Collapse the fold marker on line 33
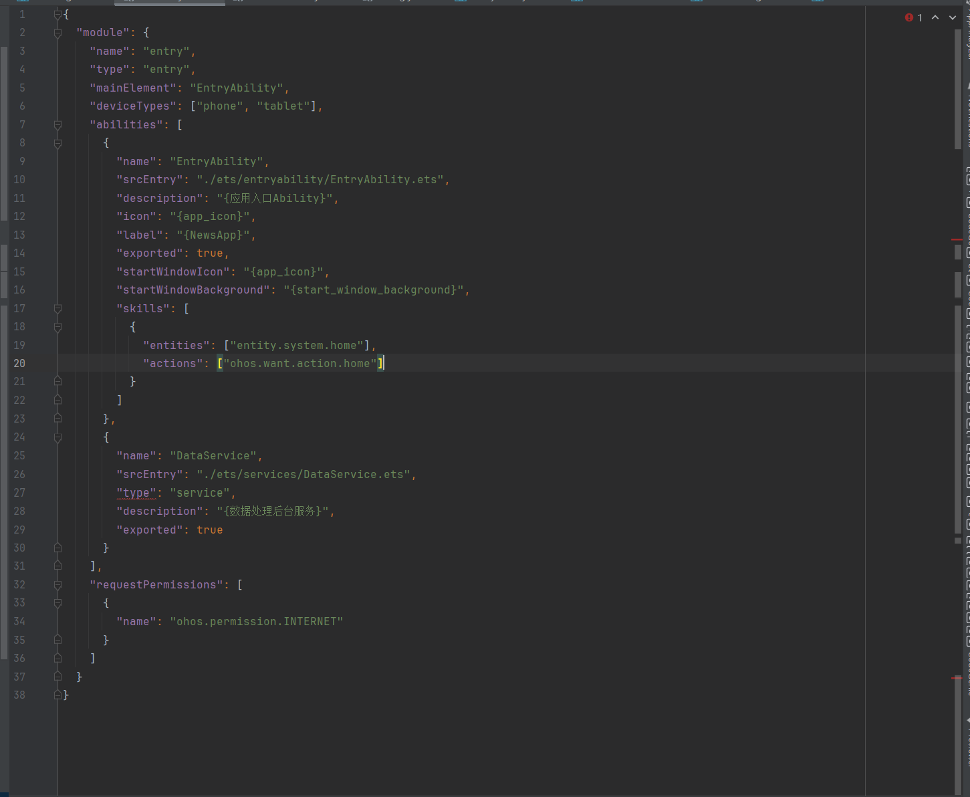970x797 pixels. point(57,603)
